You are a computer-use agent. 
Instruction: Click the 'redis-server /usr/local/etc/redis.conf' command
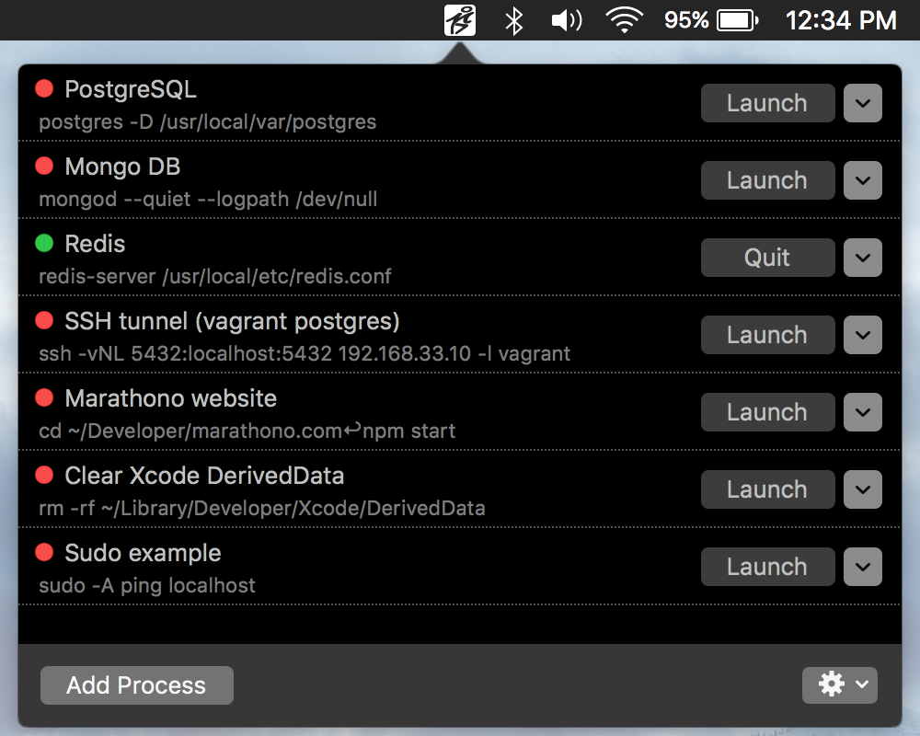[214, 276]
